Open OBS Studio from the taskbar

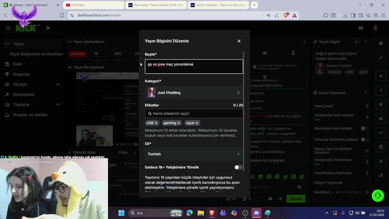coord(245,213)
